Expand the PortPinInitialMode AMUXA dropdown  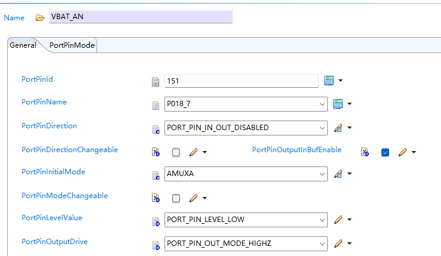point(246,174)
